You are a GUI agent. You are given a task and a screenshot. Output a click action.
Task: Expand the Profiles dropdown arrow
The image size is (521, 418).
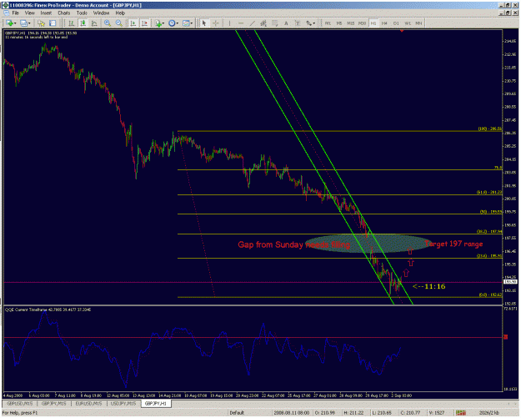click(29, 23)
